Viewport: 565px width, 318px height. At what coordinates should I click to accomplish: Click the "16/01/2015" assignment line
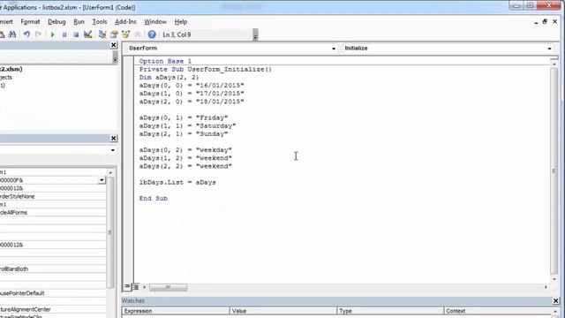(x=192, y=86)
